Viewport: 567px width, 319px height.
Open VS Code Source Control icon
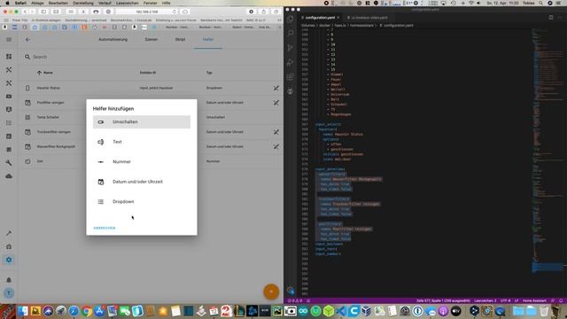pos(290,48)
